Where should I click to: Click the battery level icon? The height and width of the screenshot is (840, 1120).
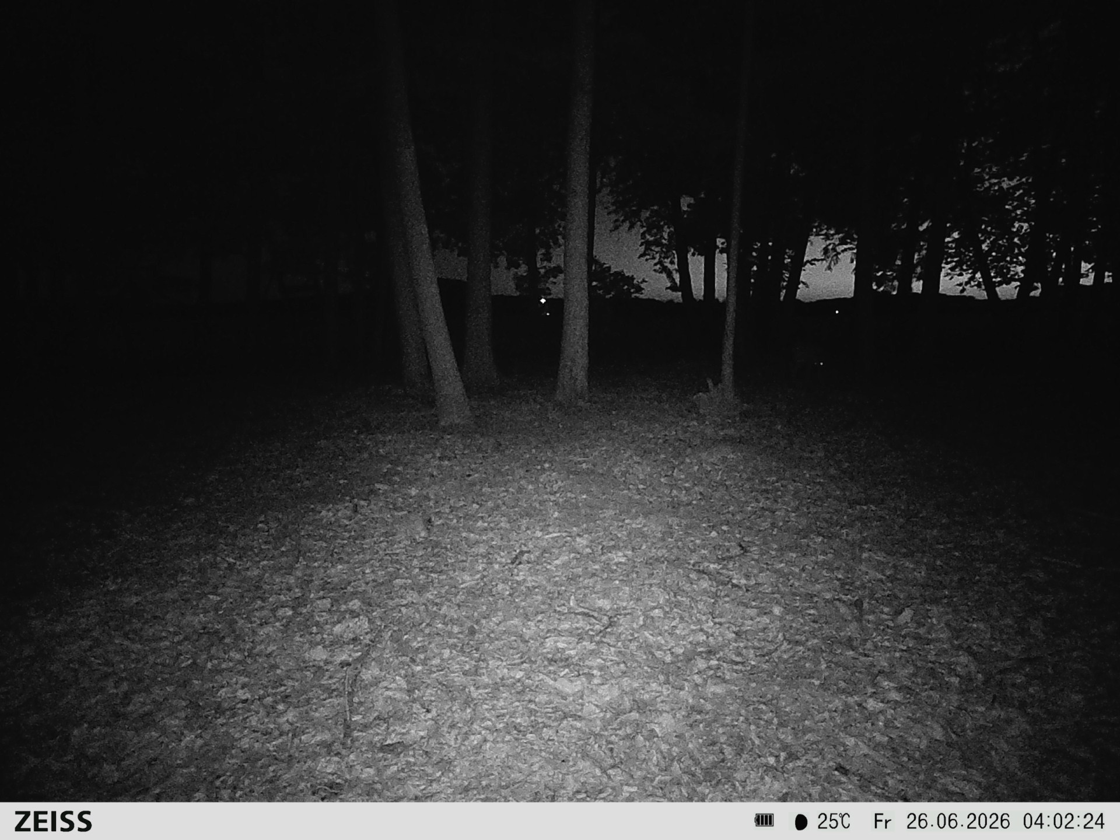764,821
